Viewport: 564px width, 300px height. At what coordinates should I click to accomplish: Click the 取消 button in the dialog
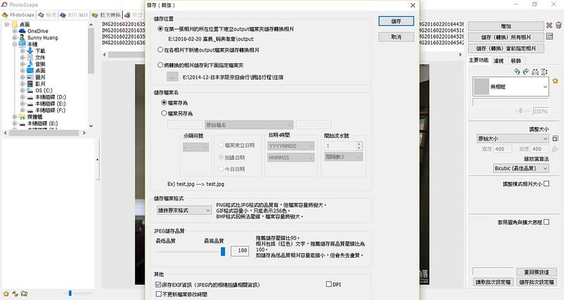pos(396,37)
